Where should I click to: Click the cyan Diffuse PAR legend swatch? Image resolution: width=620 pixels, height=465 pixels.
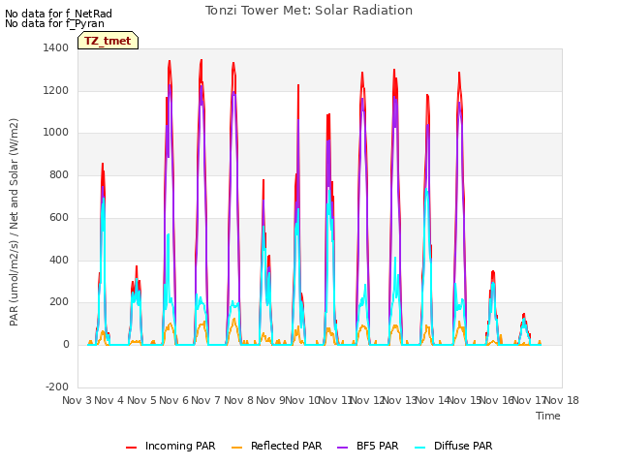[420, 448]
